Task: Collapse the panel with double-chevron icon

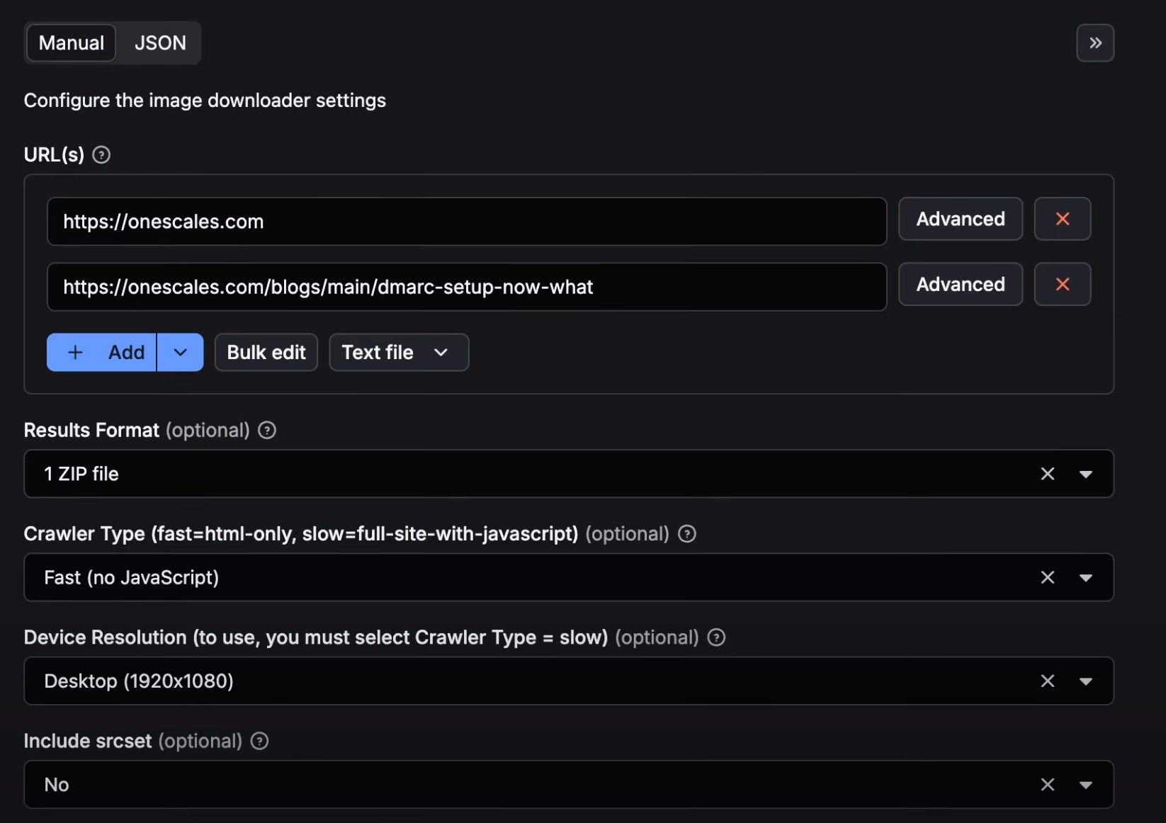Action: click(1094, 43)
